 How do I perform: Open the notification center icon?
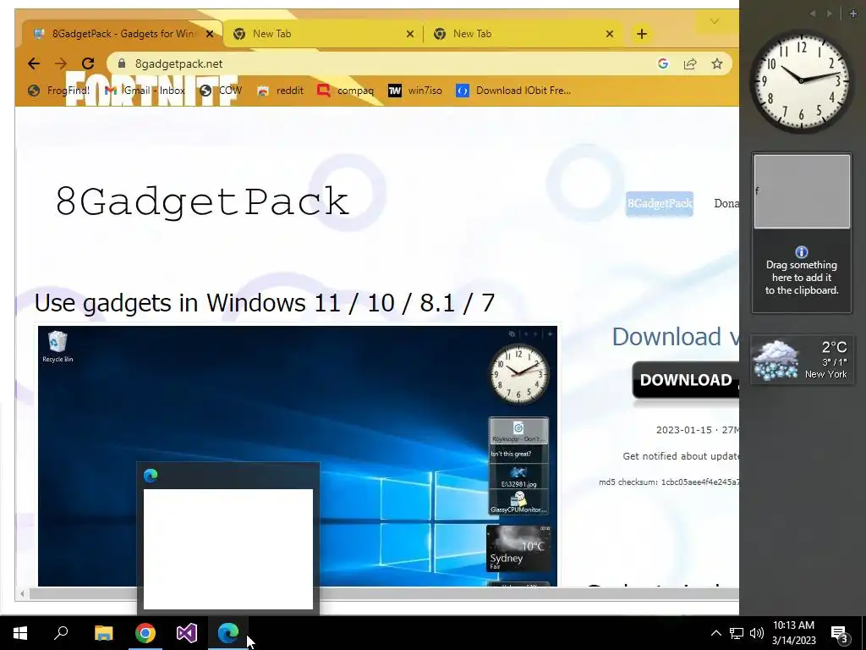tap(839, 633)
